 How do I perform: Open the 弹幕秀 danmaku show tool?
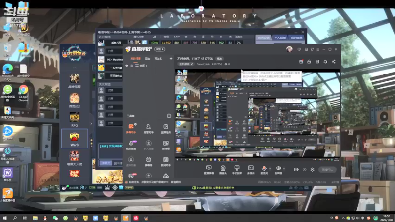point(149,162)
